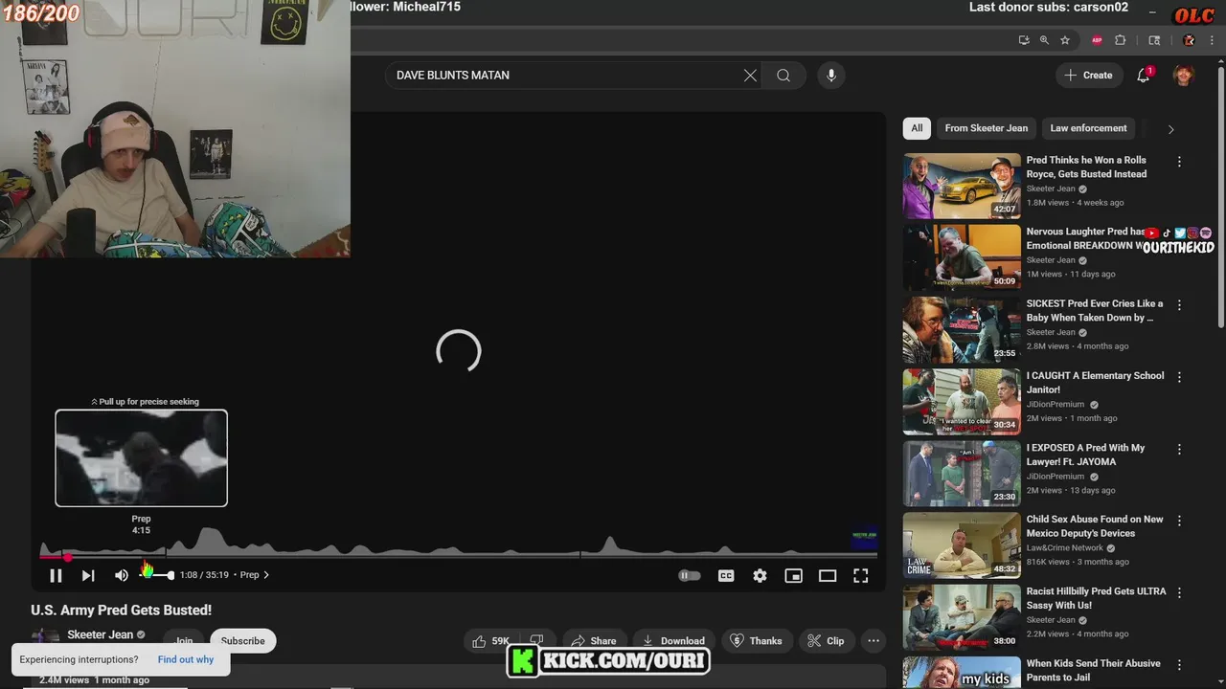Open YouTube notifications bell
This screenshot has height=689, width=1226.
coord(1143,76)
